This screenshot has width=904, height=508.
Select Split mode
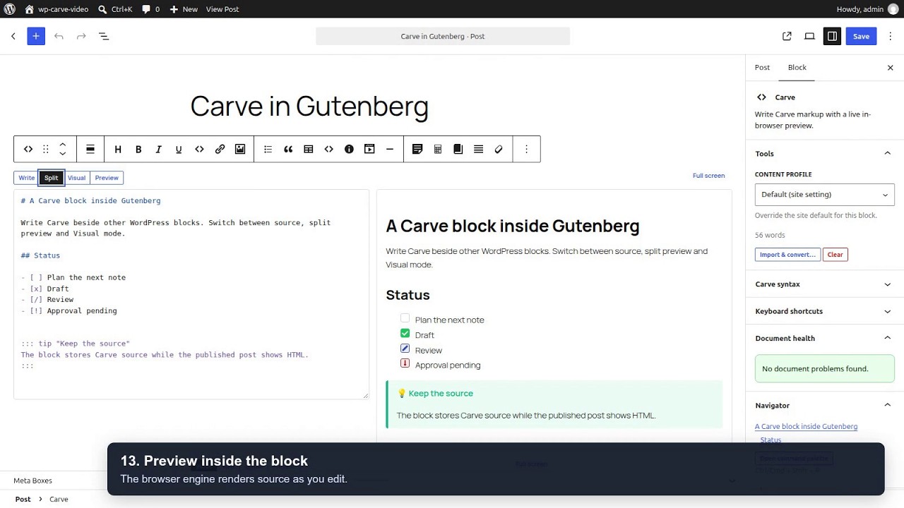[x=52, y=178]
